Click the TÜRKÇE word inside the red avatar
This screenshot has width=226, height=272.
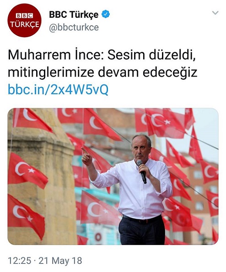tap(24, 24)
